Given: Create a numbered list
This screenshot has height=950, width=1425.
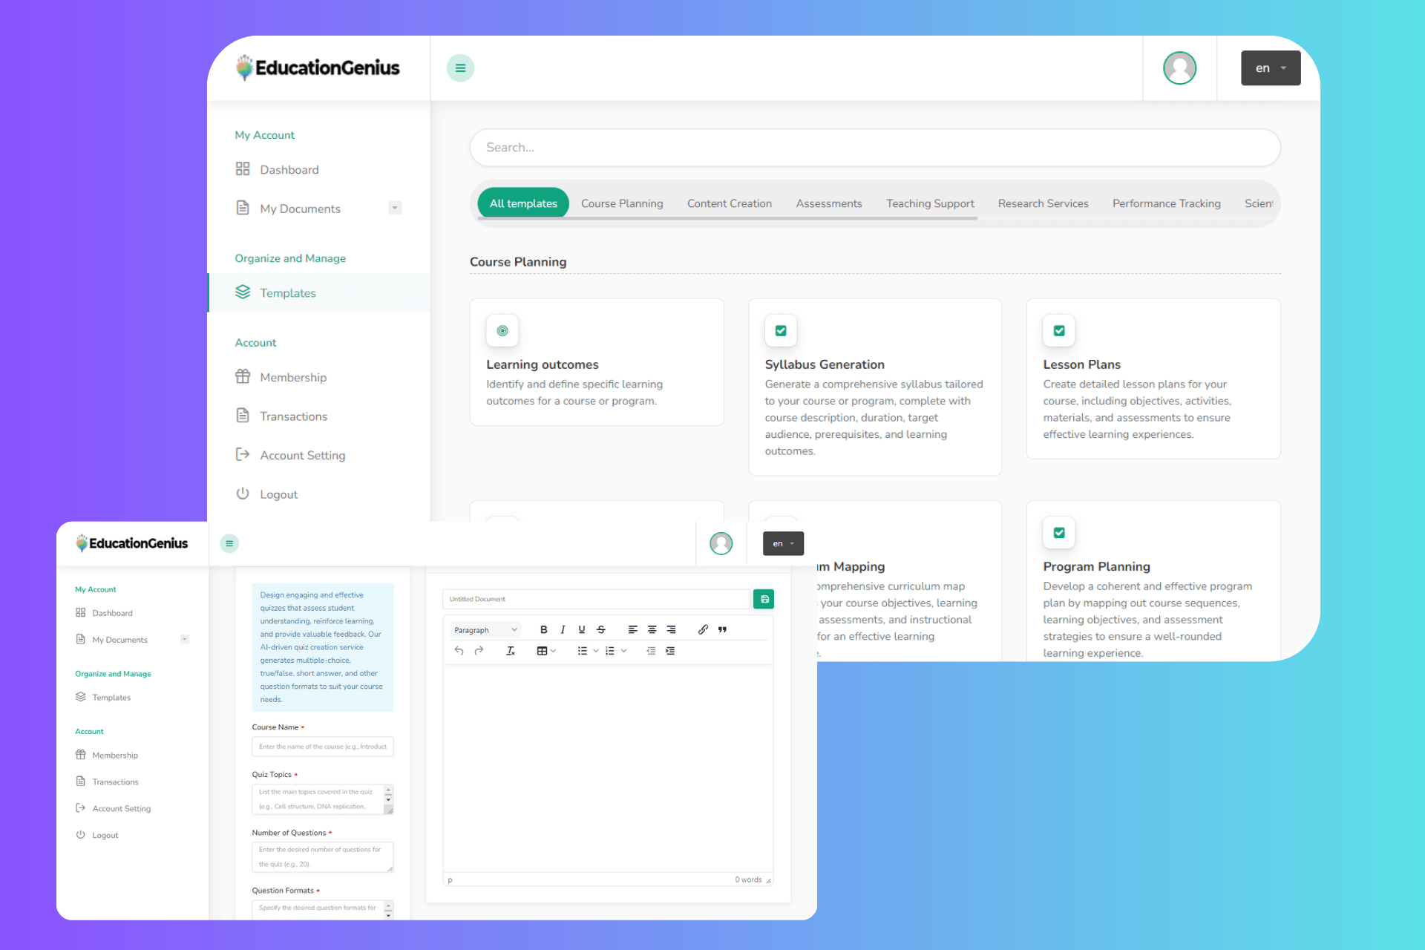Looking at the screenshot, I should tap(610, 651).
